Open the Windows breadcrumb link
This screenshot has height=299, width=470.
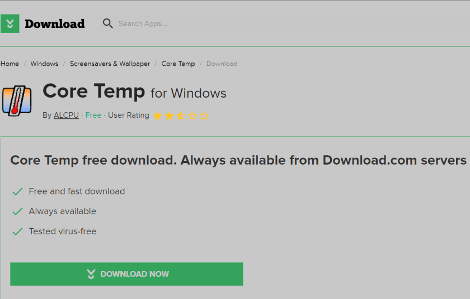pos(44,64)
